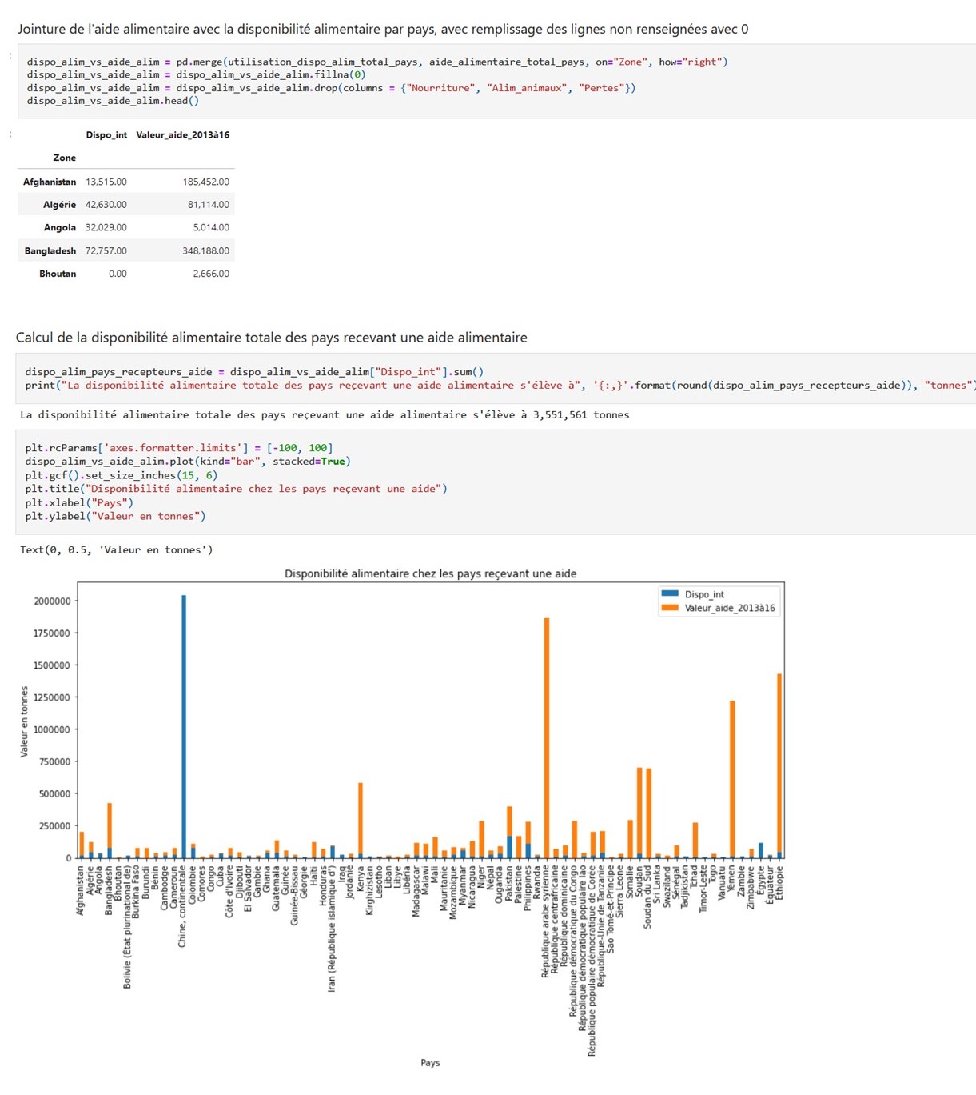Viewport: 976px width, 1095px height.
Task: Click the orange Valeur_aide_2013à16 legend swatch
Action: click(670, 608)
